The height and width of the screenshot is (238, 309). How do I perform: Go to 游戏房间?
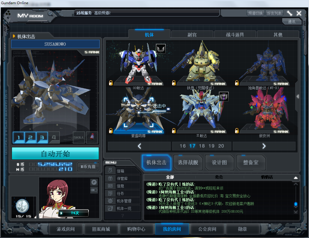(66, 229)
